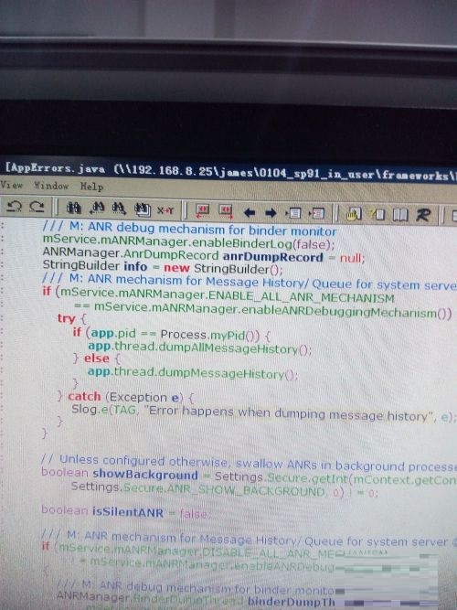The width and height of the screenshot is (457, 610).
Task: Click the 'try {' keyword line
Action: [x=72, y=318]
